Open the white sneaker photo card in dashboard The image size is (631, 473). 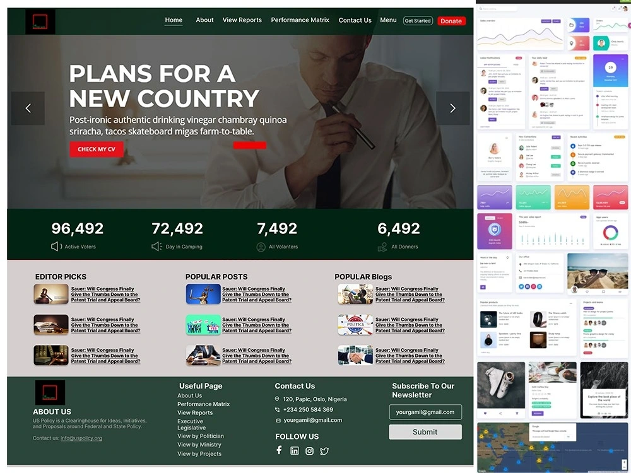tap(501, 385)
